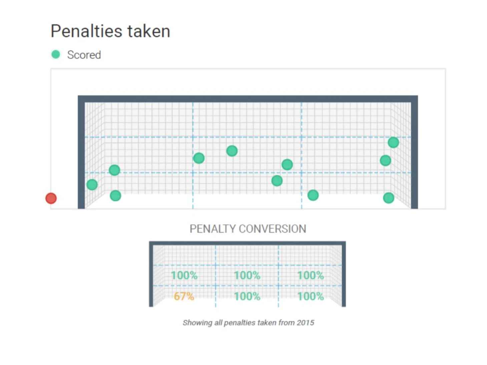Click the green dot at bottom right corner

[x=389, y=198]
